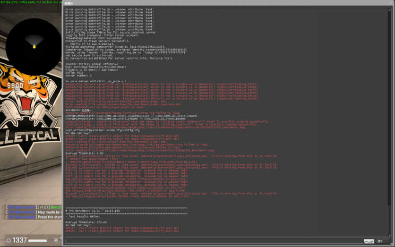This screenshot has height=247, width=395.
Task: Click the submit button beside console input
Action: (x=382, y=241)
